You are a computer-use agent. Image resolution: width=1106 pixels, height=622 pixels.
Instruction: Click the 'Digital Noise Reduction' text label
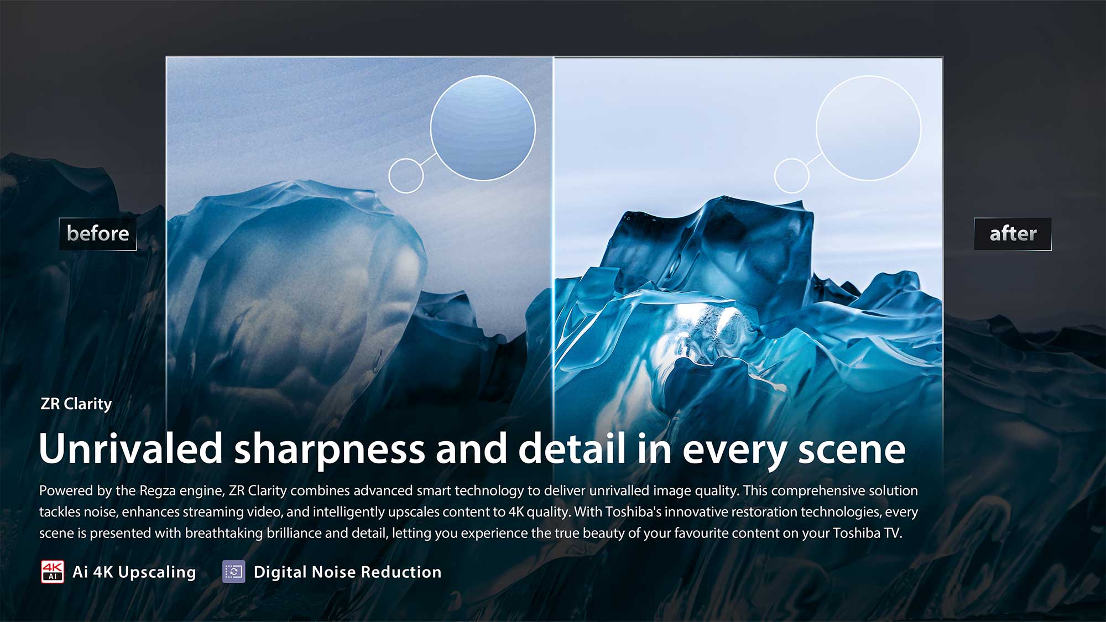tap(347, 572)
